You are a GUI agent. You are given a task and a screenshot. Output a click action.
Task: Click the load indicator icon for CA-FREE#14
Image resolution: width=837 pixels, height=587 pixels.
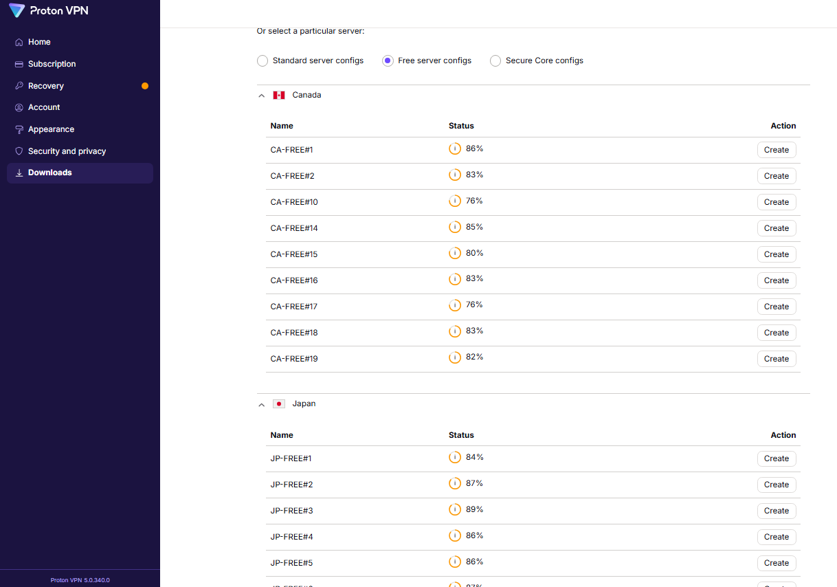tap(455, 227)
